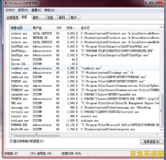The image size is (166, 160).
Task: Select the tpnumlkd.exe process row
Action: pos(85,94)
